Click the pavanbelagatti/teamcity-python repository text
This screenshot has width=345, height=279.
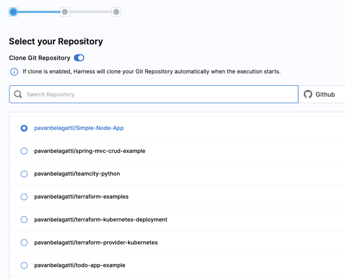[x=77, y=174]
